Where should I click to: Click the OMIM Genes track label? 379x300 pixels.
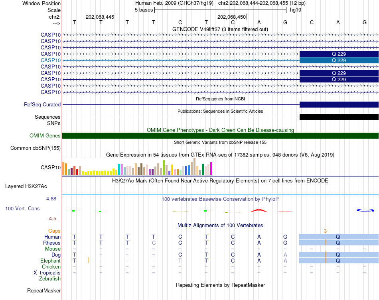click(x=45, y=135)
